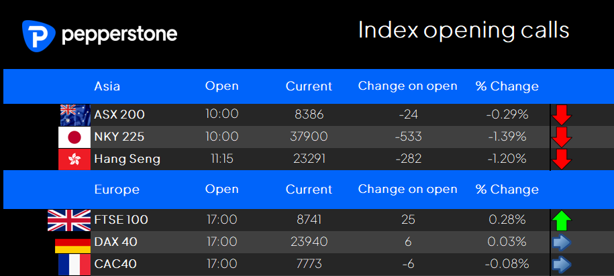Image resolution: width=614 pixels, height=276 pixels.
Task: Click the red down arrow for NKY 225
Action: (x=562, y=137)
